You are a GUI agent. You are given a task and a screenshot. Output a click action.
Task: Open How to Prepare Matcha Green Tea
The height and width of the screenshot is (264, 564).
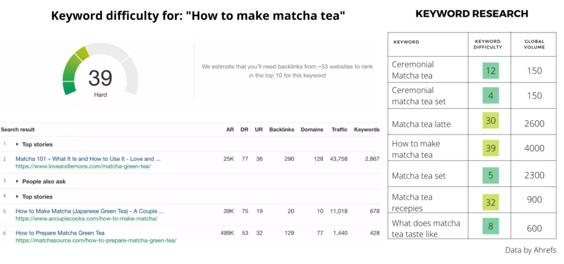[x=59, y=233]
